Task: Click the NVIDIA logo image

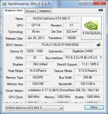Action: [91, 28]
